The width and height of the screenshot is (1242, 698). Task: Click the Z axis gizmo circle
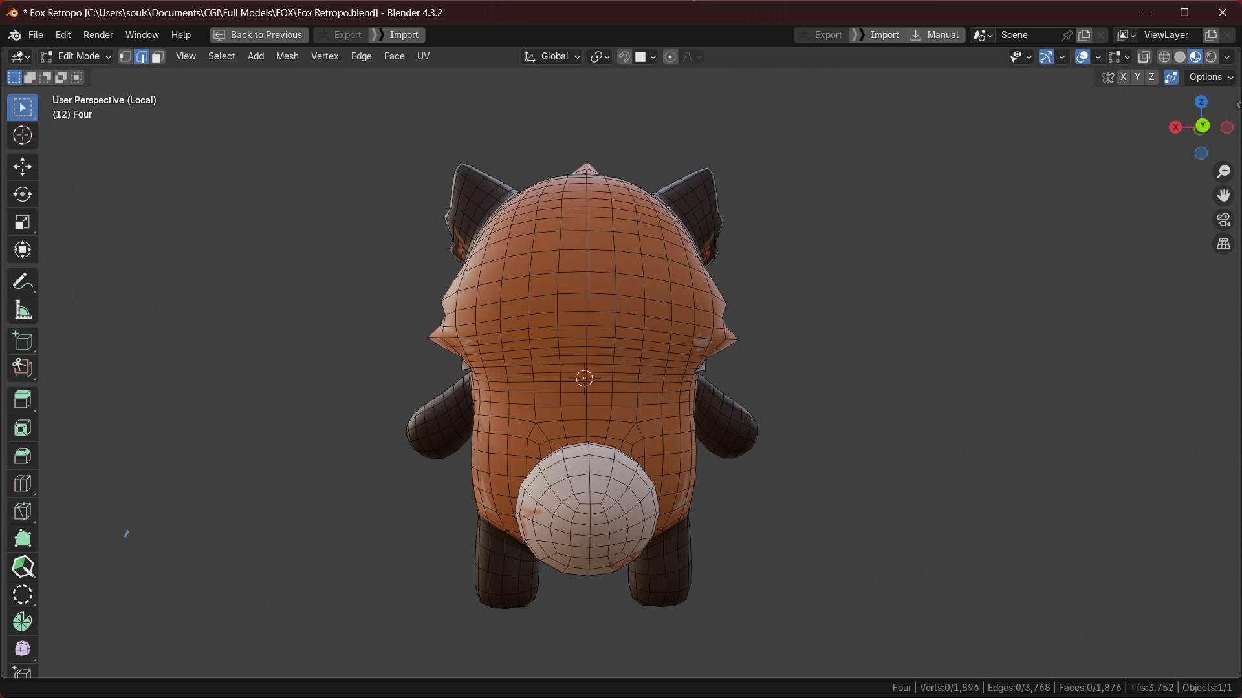coord(1201,102)
